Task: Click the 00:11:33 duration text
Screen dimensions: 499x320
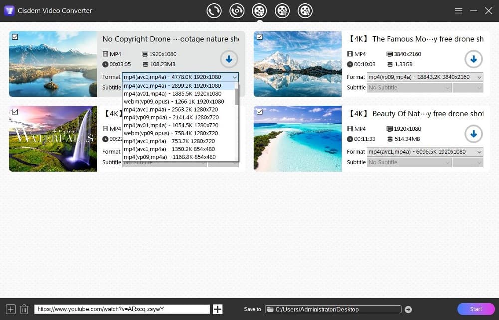Action: (365, 139)
